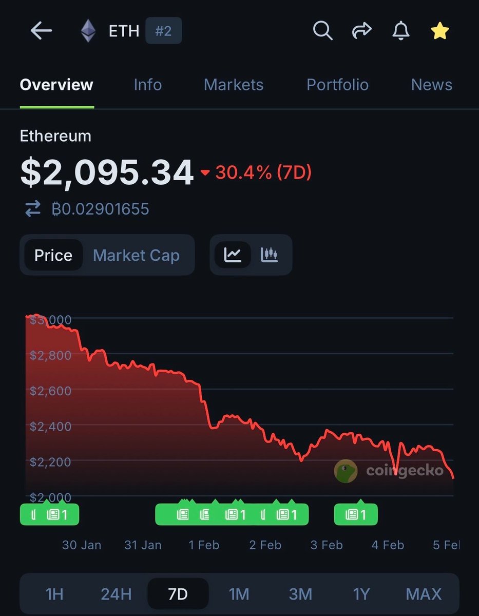Viewport: 479px width, 616px height.
Task: Open the news marker below 4 Feb
Action: point(356,514)
